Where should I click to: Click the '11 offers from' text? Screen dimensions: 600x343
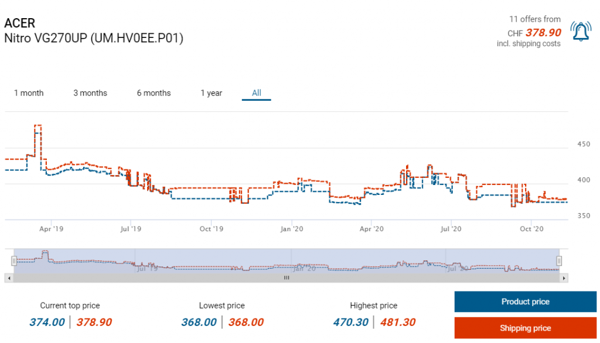[534, 19]
